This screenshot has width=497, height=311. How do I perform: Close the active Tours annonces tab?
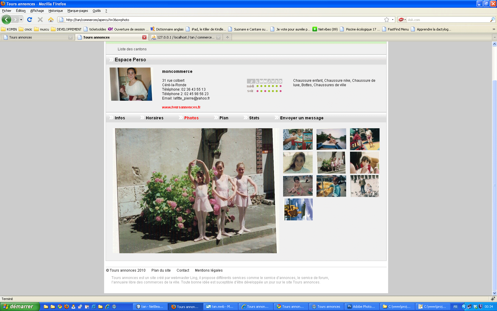(144, 37)
